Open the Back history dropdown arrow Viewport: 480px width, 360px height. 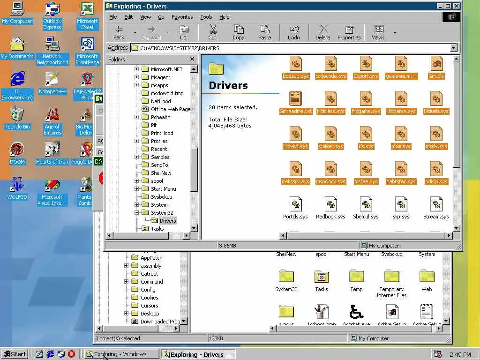135,32
